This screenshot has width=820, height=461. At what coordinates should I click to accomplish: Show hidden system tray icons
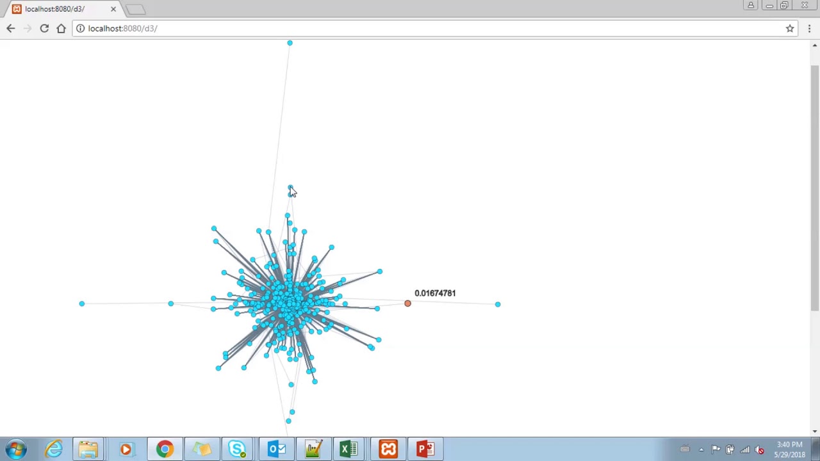[x=701, y=449]
